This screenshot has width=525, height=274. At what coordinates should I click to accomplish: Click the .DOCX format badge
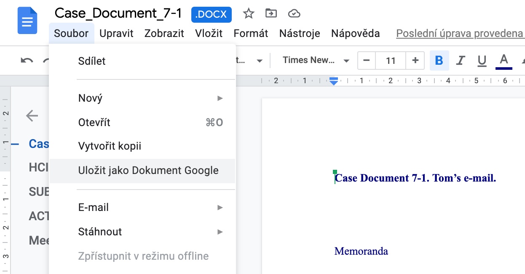pos(211,14)
